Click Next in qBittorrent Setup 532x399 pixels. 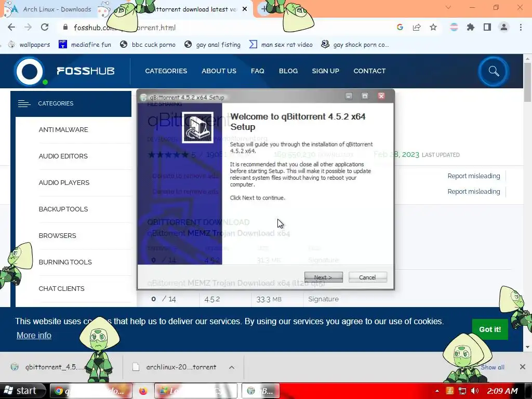click(x=323, y=277)
